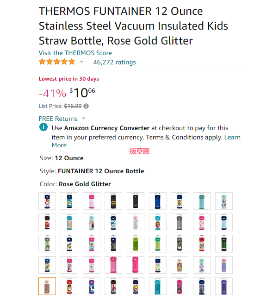Viewport: 279px width, 302px height.
Task: Select the solid gray bottle option
Action: (180, 222)
